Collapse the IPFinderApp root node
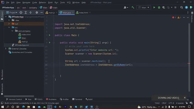 point(6,17)
